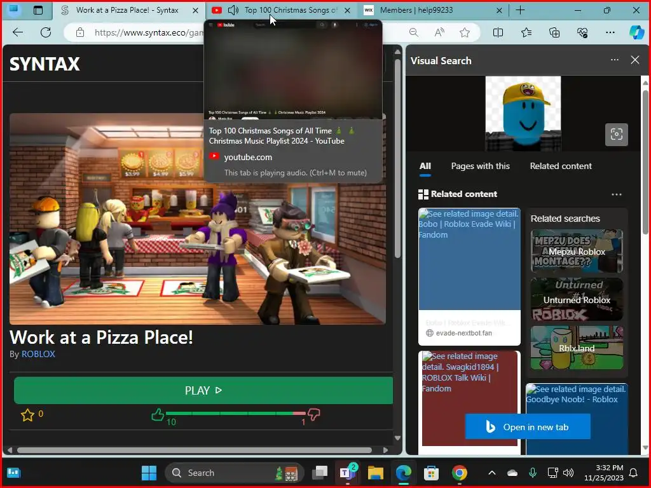Image resolution: width=651 pixels, height=488 pixels.
Task: Open system volume tray icon
Action: (568, 473)
